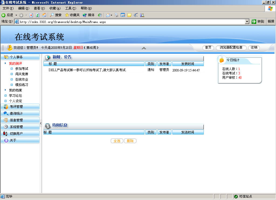Click the 全选 select-all button

[x=117, y=141]
